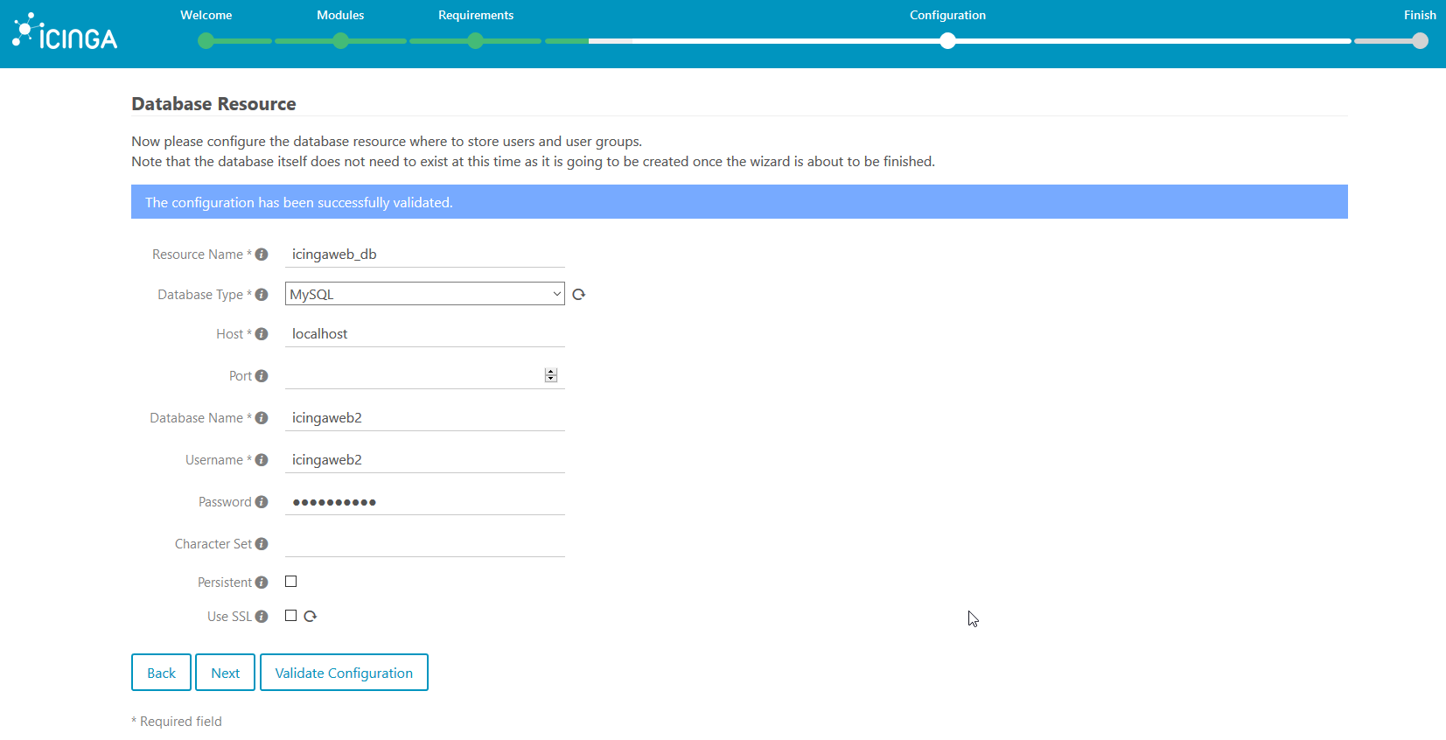Enable the Persistent checkbox
Image resolution: width=1446 pixels, height=740 pixels.
pyautogui.click(x=291, y=582)
